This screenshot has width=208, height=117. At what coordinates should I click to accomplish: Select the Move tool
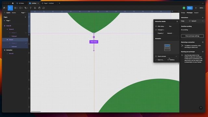click(x=9, y=8)
